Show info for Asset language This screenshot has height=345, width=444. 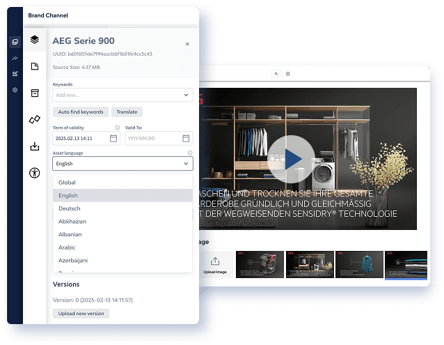pyautogui.click(x=190, y=153)
